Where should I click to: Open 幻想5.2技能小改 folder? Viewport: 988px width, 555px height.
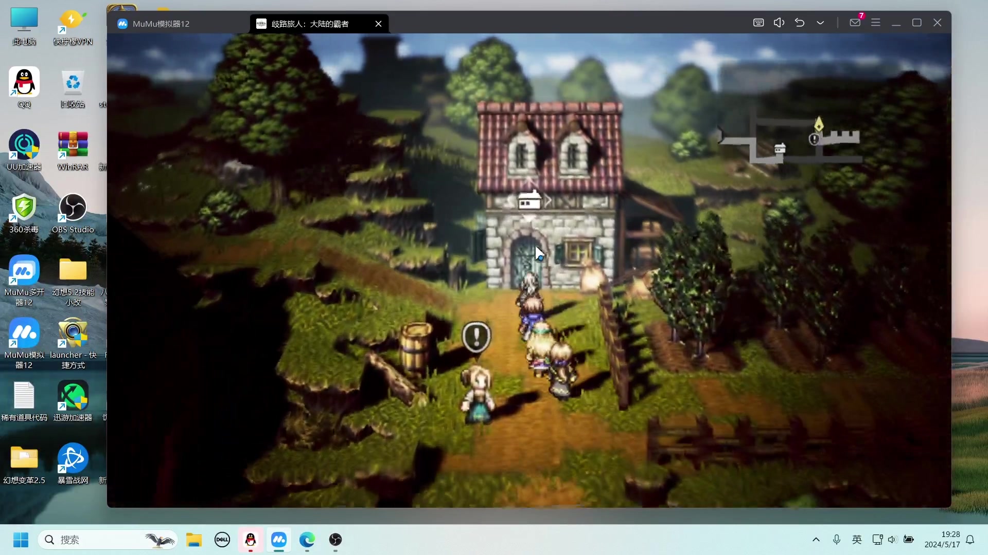[x=73, y=281]
